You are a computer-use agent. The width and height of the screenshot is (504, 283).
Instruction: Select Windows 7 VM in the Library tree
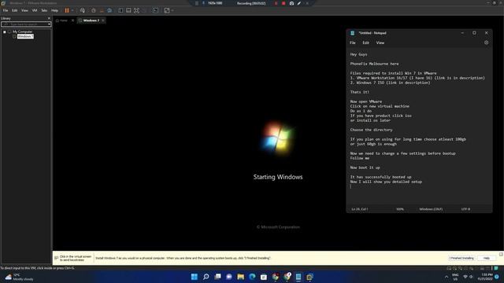(x=25, y=37)
